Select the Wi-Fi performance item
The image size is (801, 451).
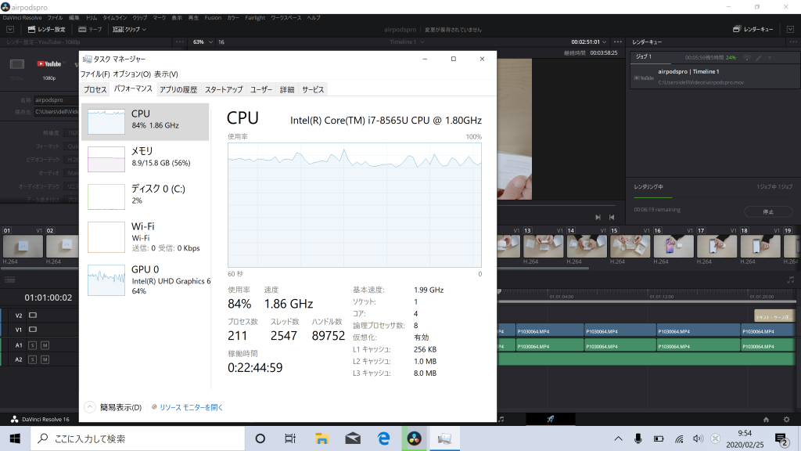click(x=145, y=237)
